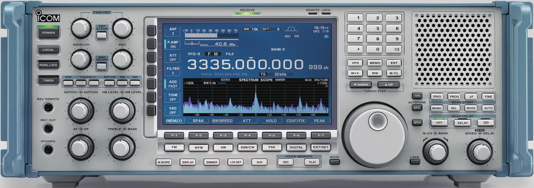Image resolution: width=534 pixels, height=188 pixels.
Task: Push the PBT CLEAR button
Action: click(101, 35)
